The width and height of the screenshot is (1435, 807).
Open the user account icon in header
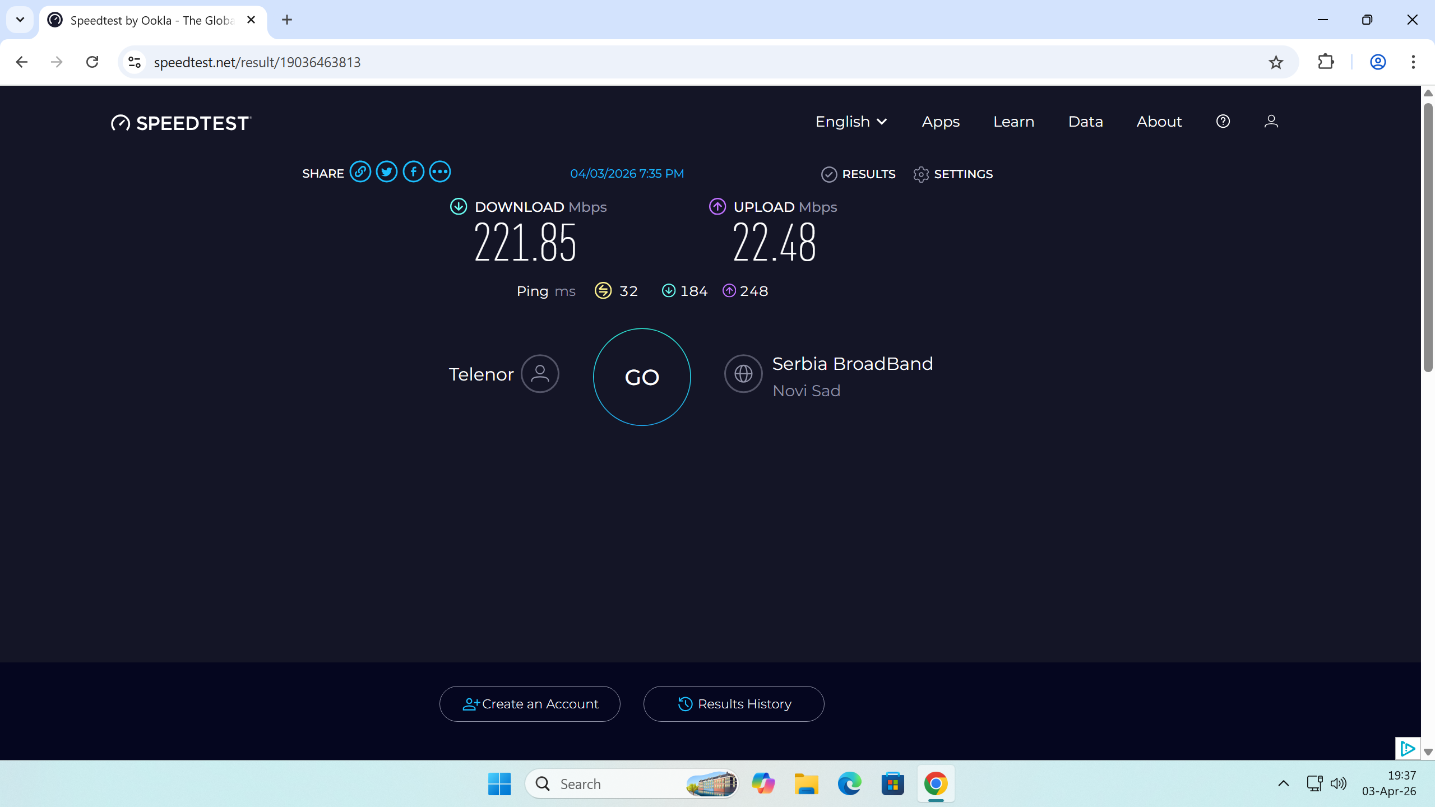coord(1271,122)
